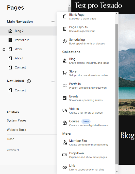Choose Page Layouts option
Screen dimensions: 135x174
click(86, 29)
